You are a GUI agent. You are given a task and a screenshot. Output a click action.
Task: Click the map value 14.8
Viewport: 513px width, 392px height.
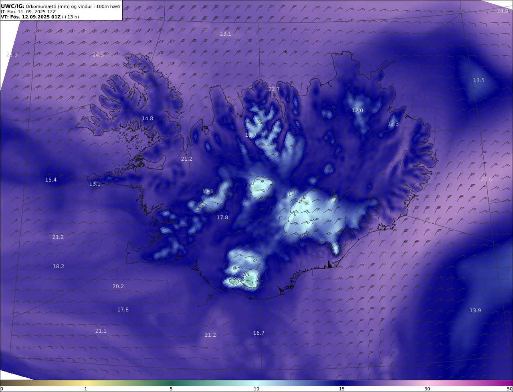(147, 118)
